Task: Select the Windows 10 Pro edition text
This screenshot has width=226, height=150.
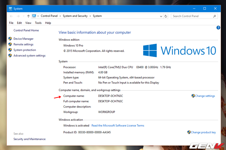Action: point(73,46)
